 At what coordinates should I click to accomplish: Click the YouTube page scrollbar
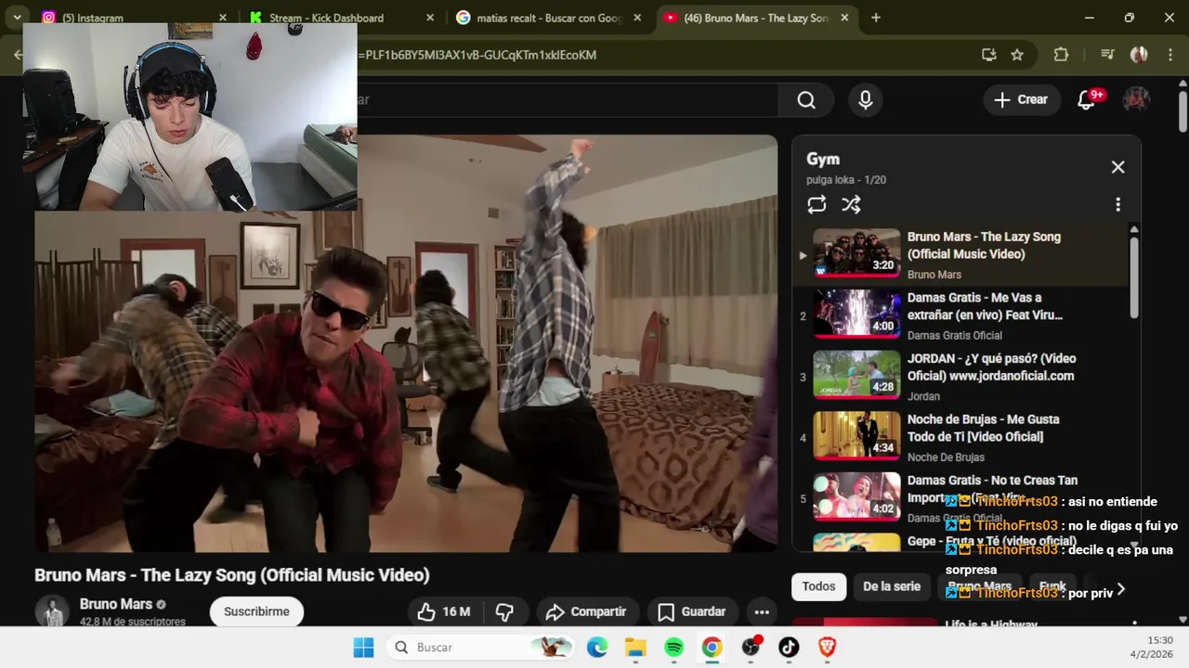coord(1182,111)
